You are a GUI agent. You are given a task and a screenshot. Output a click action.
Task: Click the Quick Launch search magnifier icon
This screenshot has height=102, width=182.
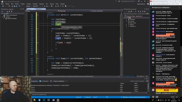(139, 1)
